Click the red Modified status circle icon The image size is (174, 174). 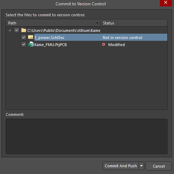(104, 44)
